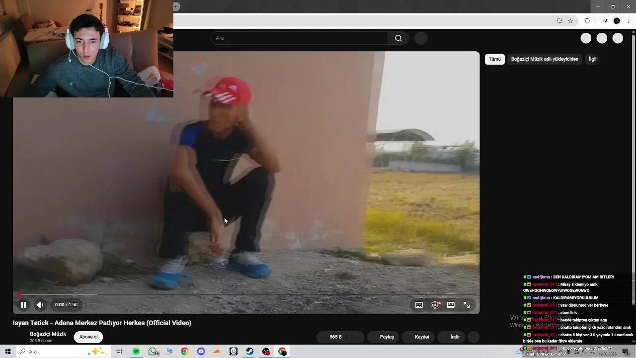Open Task View on the taskbar
This screenshot has width=636, height=358.
point(119,352)
